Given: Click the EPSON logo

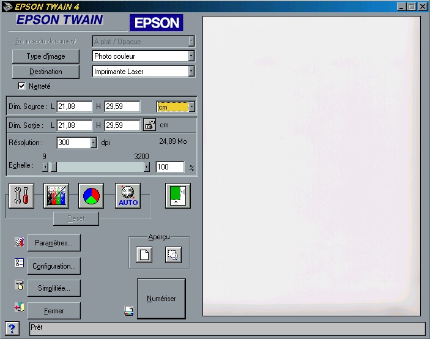Looking at the screenshot, I should point(157,23).
